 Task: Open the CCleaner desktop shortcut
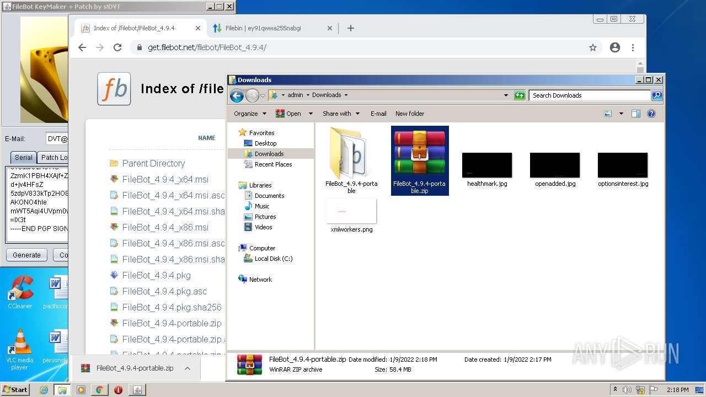(x=20, y=293)
